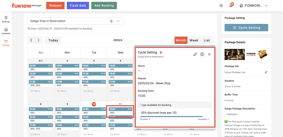Viewport: 283px width, 137px height.
Task: Switch to the Week view tab
Action: (194, 40)
